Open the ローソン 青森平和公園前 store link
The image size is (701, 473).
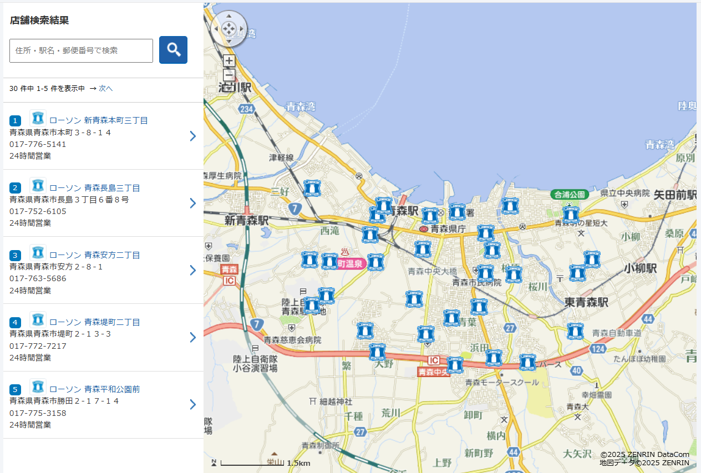(95, 389)
